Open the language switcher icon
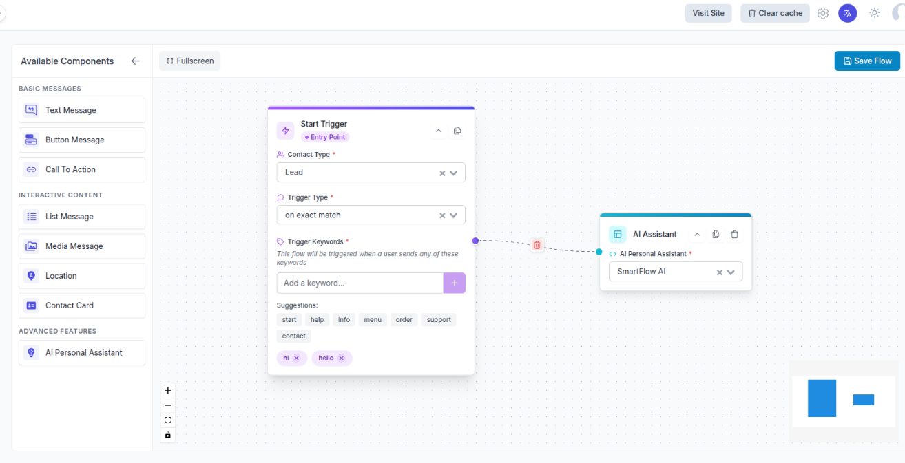Image resolution: width=905 pixels, height=463 pixels. pos(847,12)
